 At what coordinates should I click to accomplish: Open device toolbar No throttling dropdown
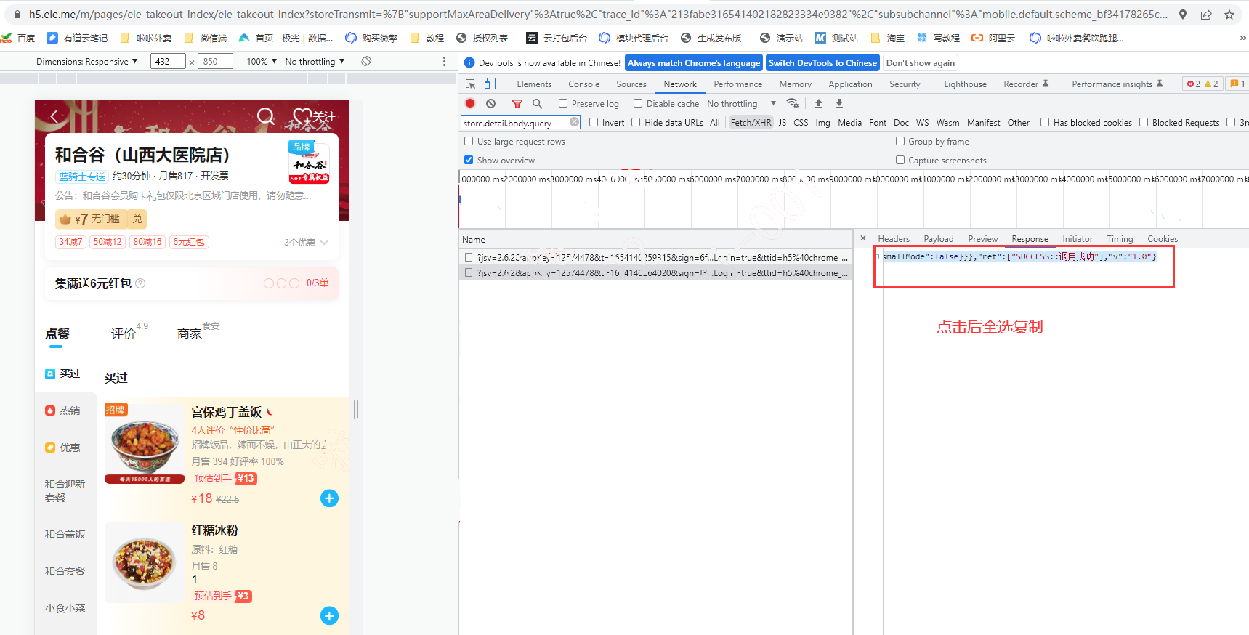coord(315,61)
